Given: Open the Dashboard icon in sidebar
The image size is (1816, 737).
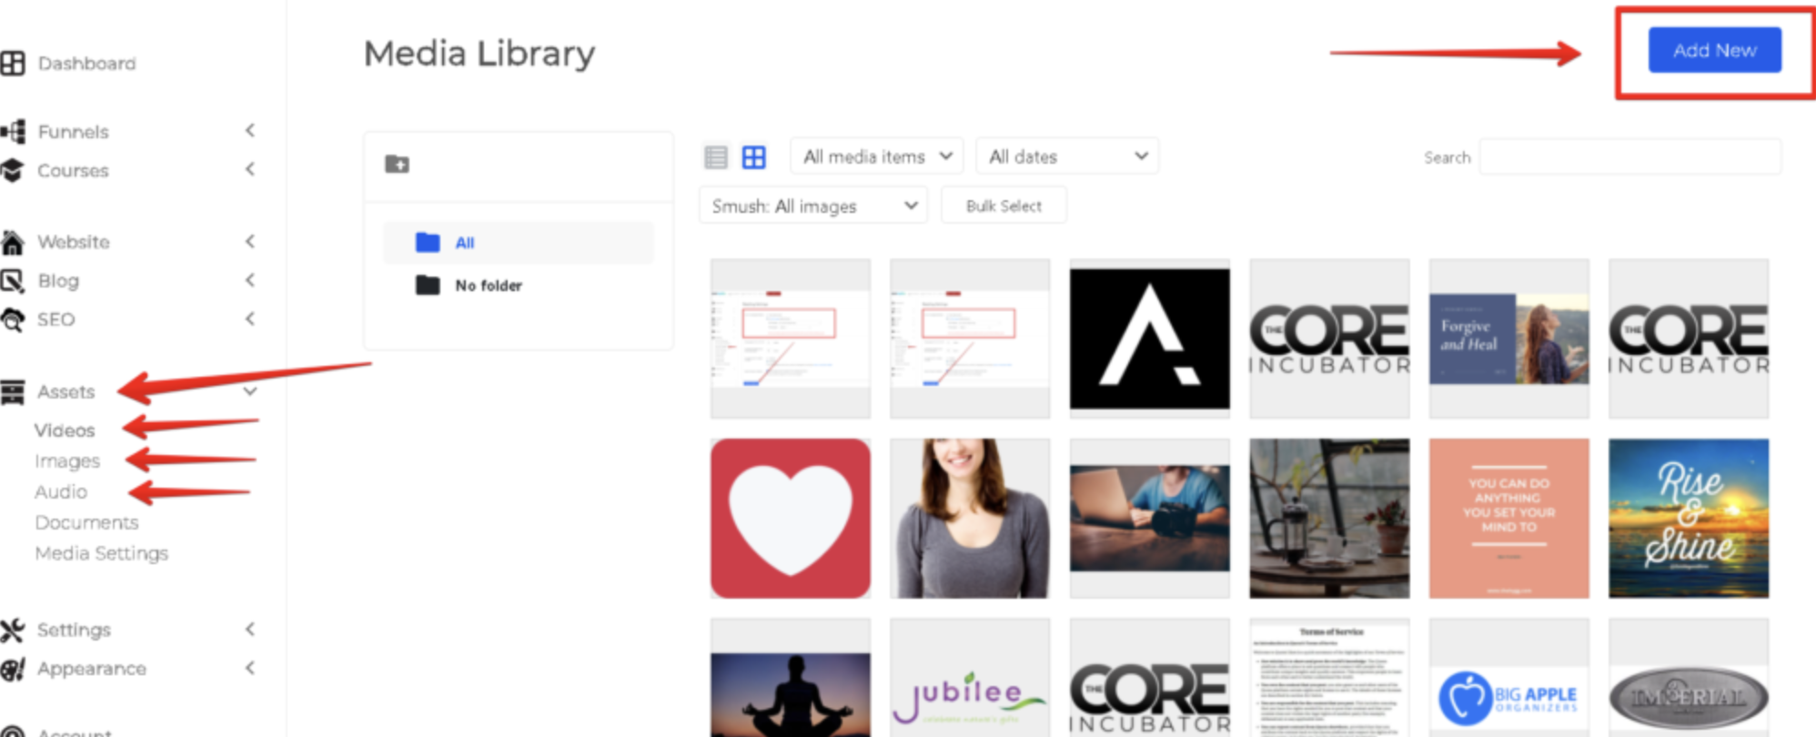Looking at the screenshot, I should [13, 63].
